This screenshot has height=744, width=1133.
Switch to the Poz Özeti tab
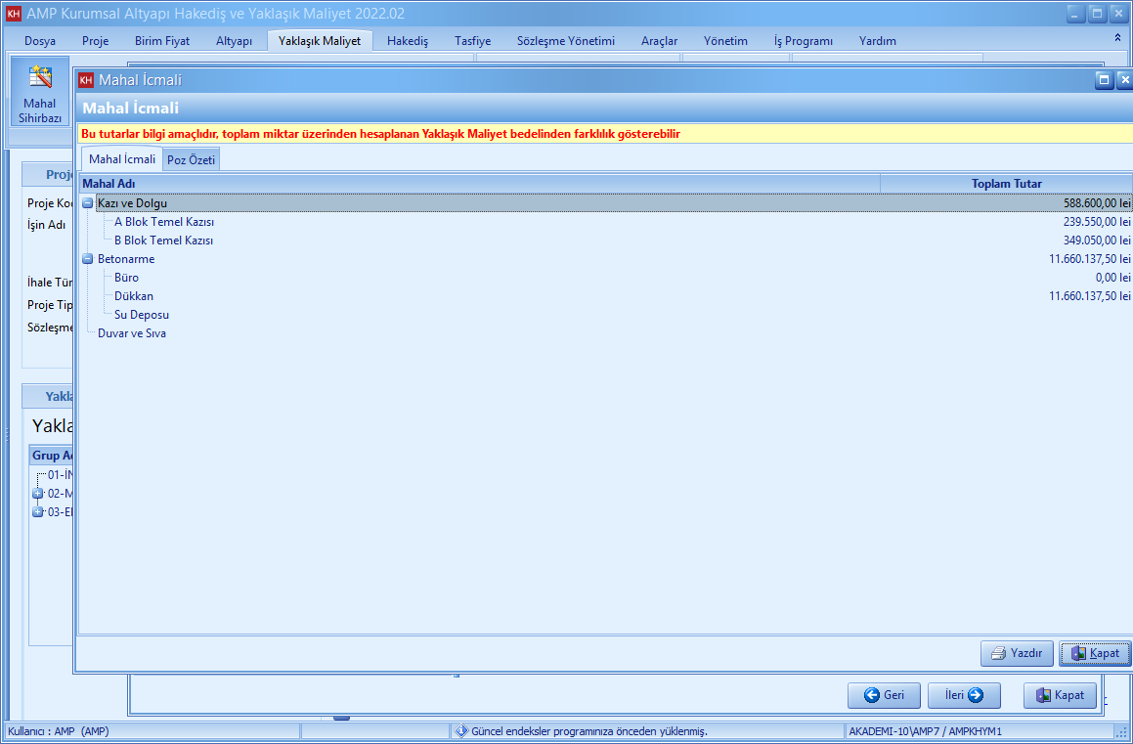[x=192, y=159]
